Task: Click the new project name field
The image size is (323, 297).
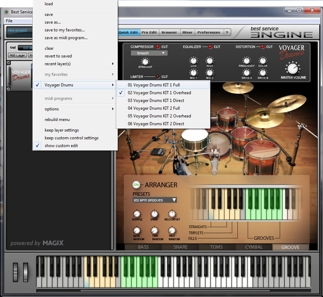Action: (19, 30)
